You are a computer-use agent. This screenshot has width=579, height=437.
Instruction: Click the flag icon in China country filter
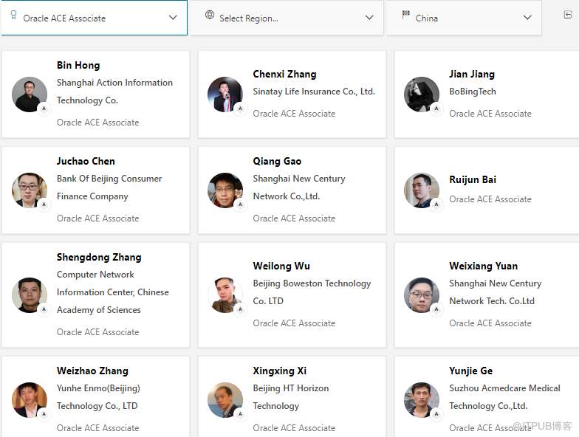406,16
